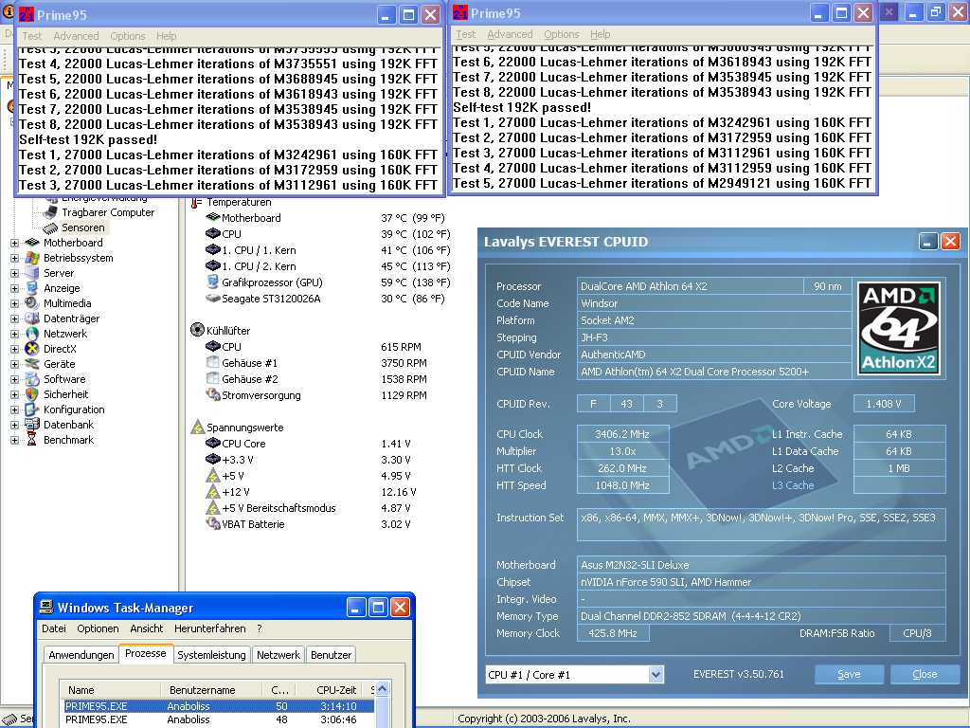Click the Seagate ST3120026A drive icon
This screenshot has width=970, height=728.
point(213,299)
